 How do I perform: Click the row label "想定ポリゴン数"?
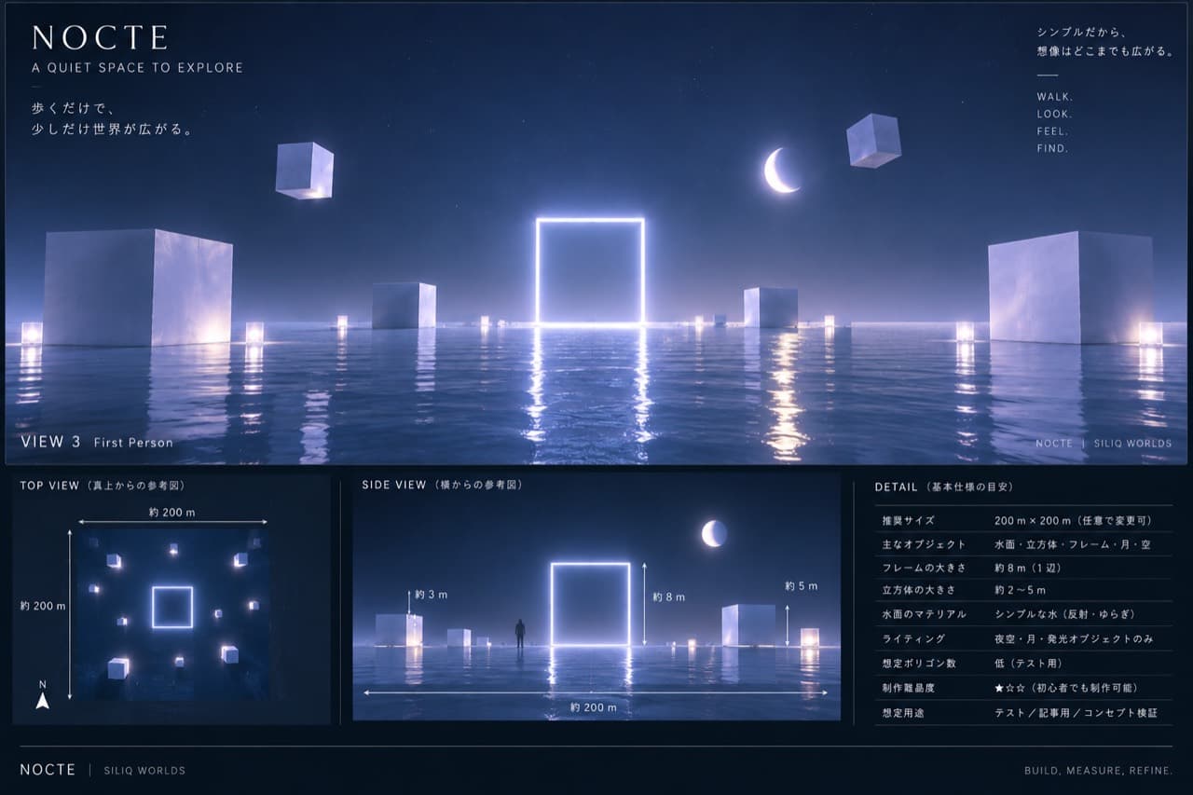click(918, 664)
